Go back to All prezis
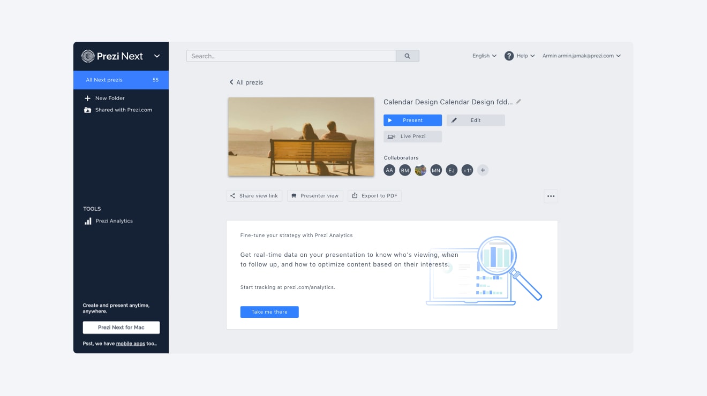The width and height of the screenshot is (707, 396). [x=246, y=82]
